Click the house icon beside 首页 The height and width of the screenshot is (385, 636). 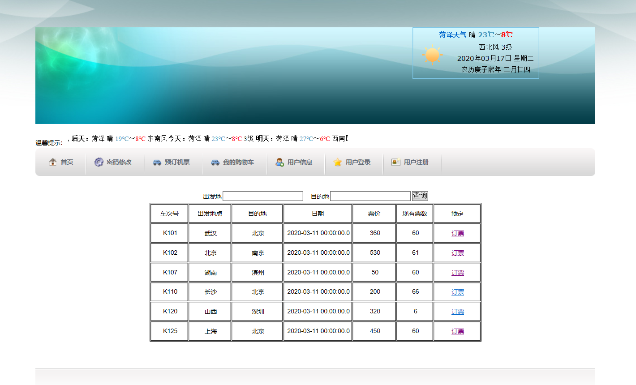[53, 162]
